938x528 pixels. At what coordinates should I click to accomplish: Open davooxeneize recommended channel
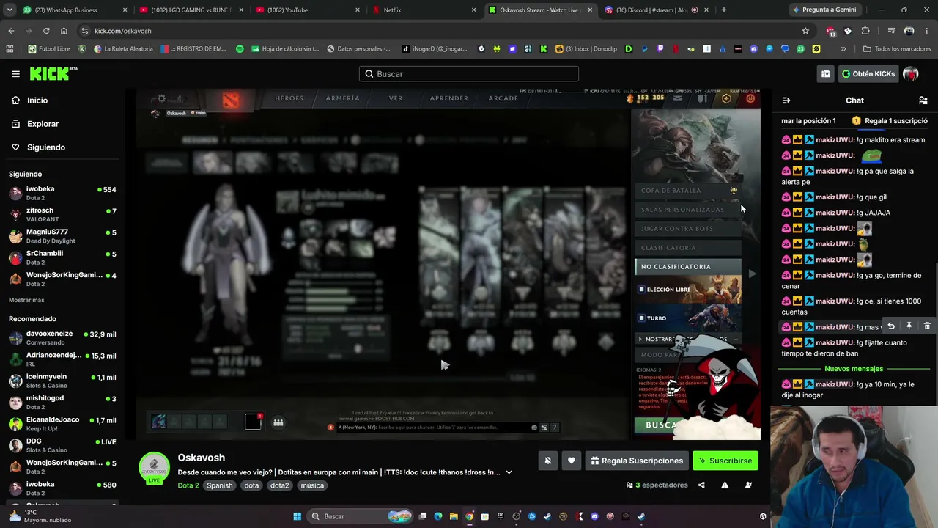click(x=62, y=337)
